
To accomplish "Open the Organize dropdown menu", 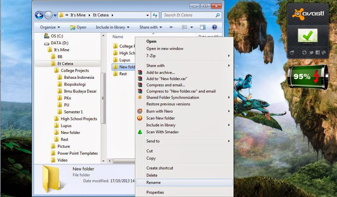I will click(50, 27).
